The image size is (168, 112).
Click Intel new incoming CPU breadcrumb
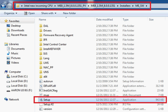coord(38,6)
